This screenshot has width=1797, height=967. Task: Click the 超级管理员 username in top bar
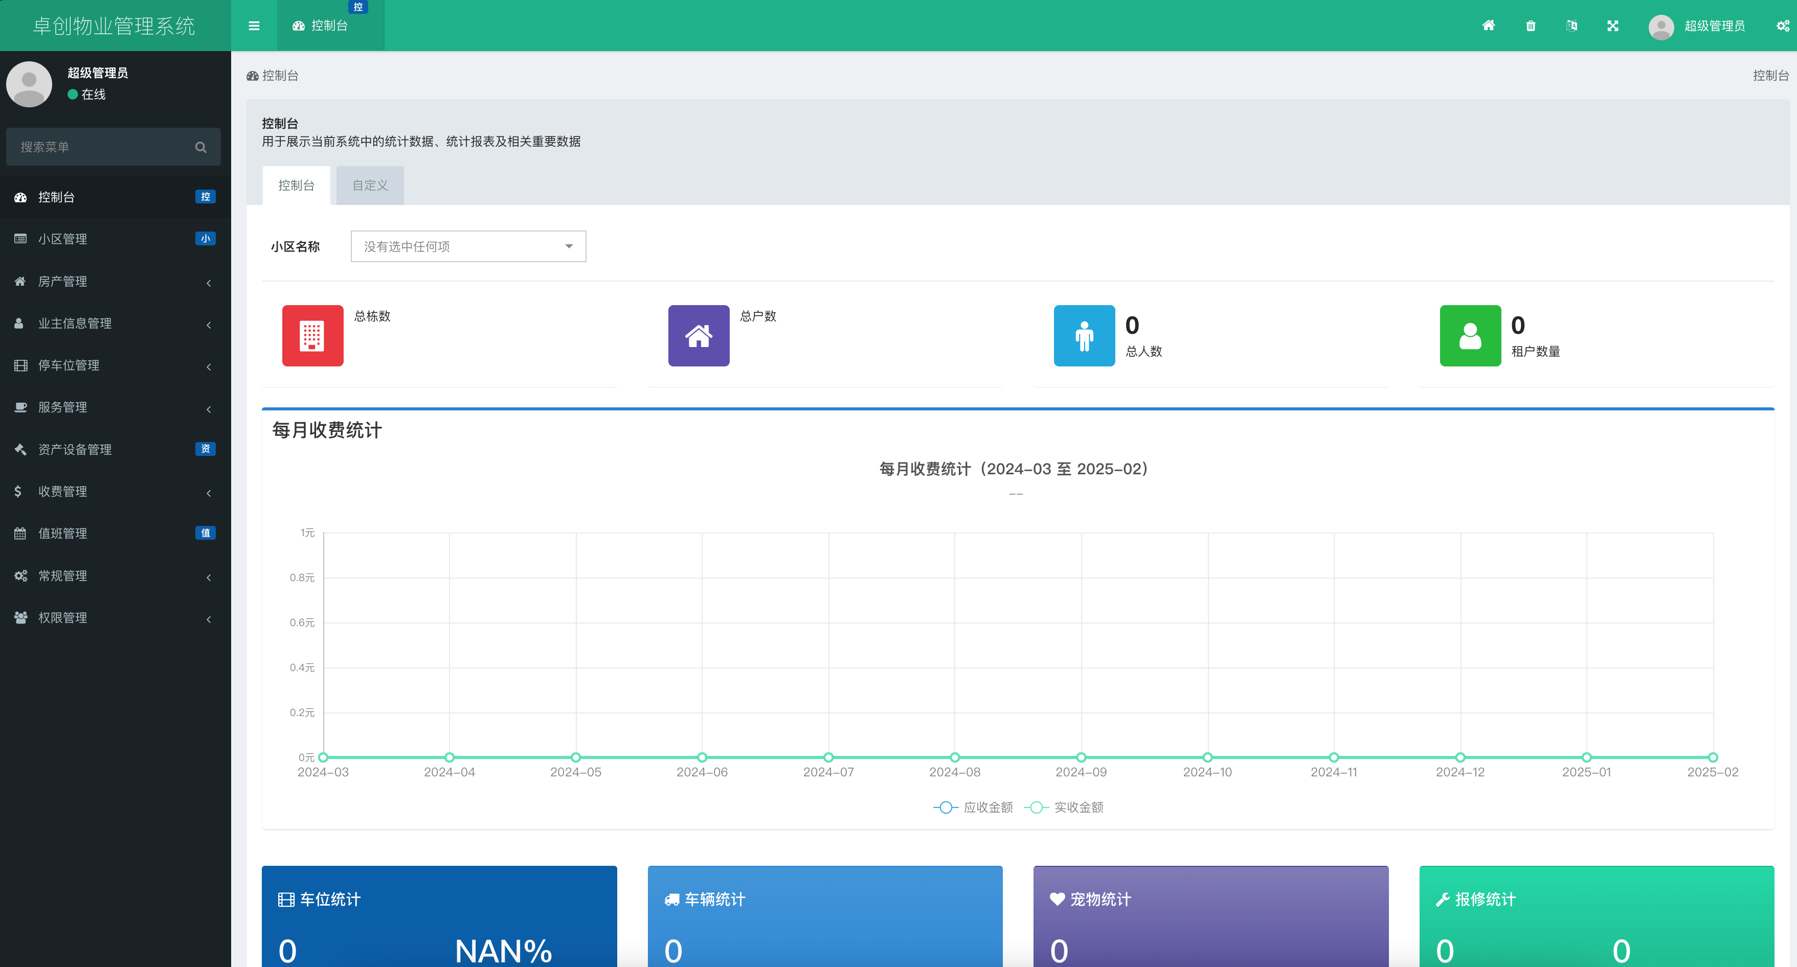(x=1715, y=26)
